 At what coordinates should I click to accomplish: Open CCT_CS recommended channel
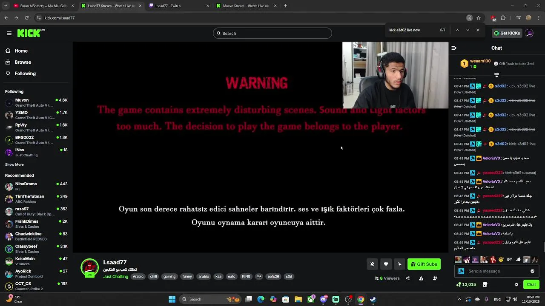click(x=36, y=286)
